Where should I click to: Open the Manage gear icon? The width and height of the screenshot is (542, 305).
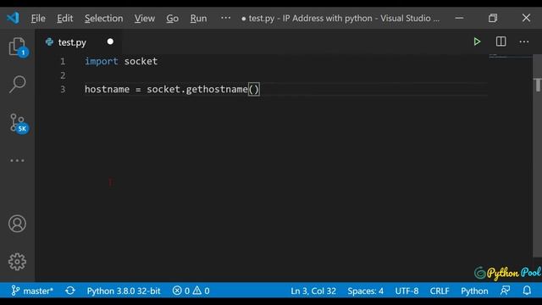17,262
